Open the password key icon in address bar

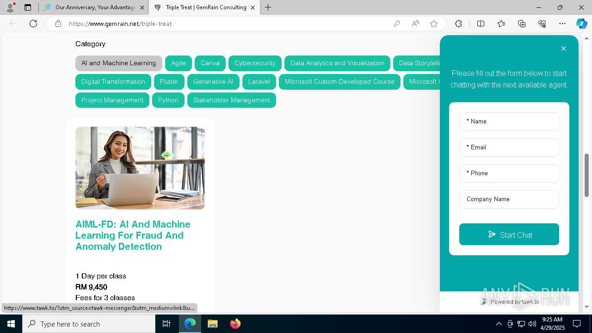coord(396,24)
